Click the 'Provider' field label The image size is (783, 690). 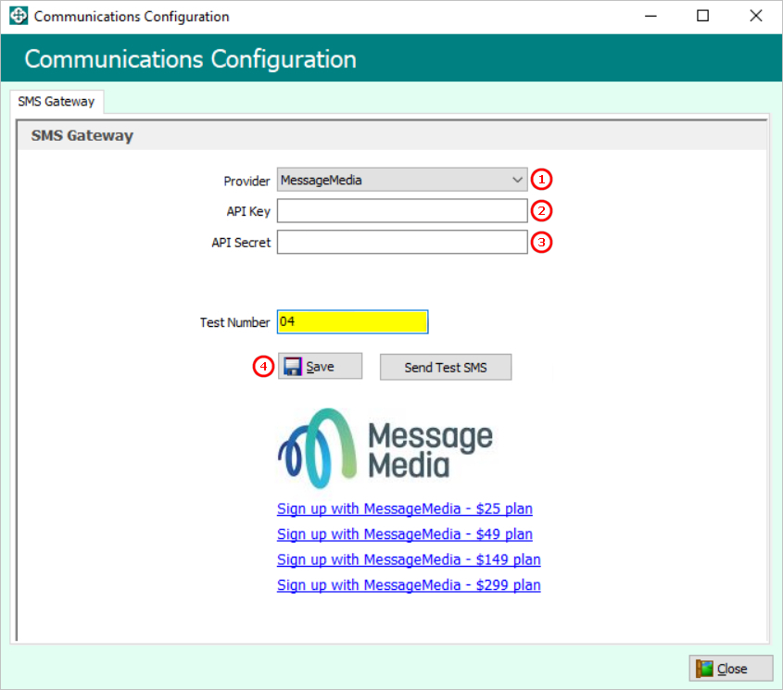pos(246,181)
